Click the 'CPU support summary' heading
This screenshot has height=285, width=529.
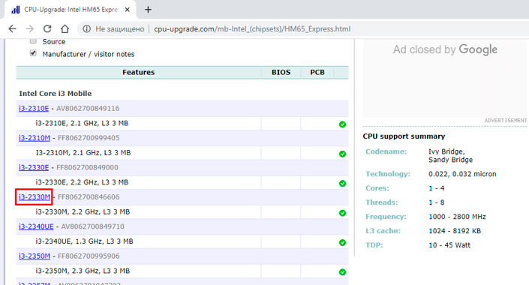[404, 136]
